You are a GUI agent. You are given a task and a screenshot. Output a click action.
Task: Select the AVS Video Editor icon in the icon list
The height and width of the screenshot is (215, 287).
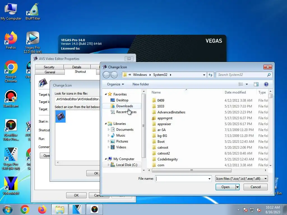[x=61, y=116]
